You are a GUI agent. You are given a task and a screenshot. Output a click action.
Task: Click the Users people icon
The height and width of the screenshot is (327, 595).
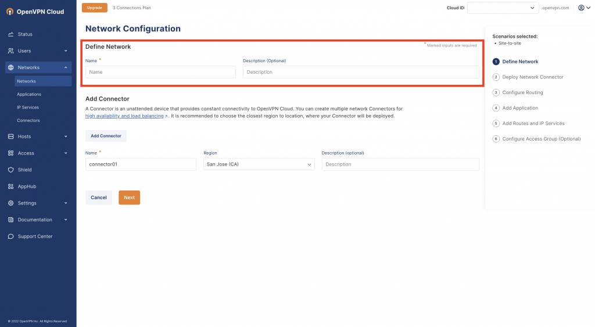(x=10, y=51)
